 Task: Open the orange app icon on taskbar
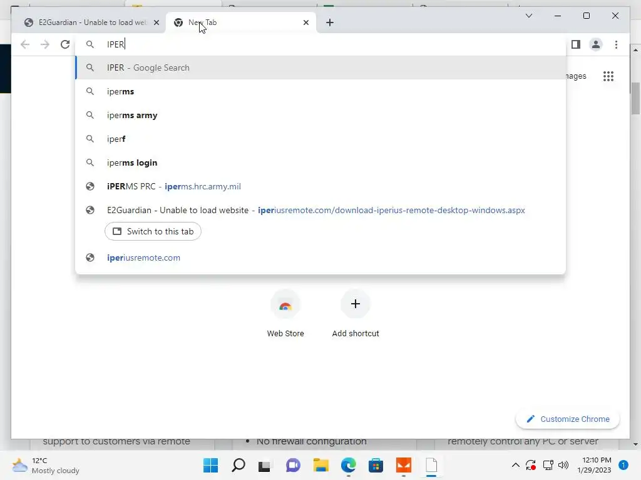tap(404, 465)
